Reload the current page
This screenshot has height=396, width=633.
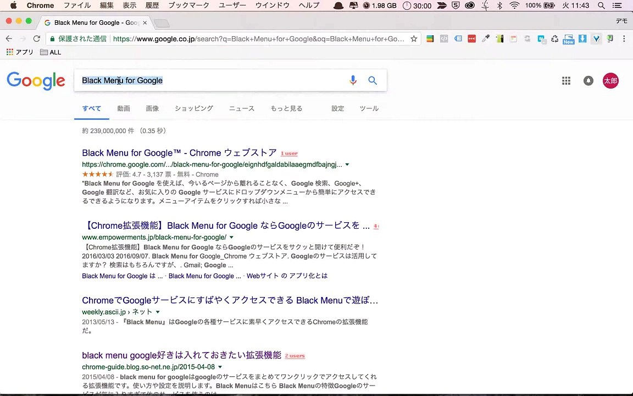[x=37, y=39]
